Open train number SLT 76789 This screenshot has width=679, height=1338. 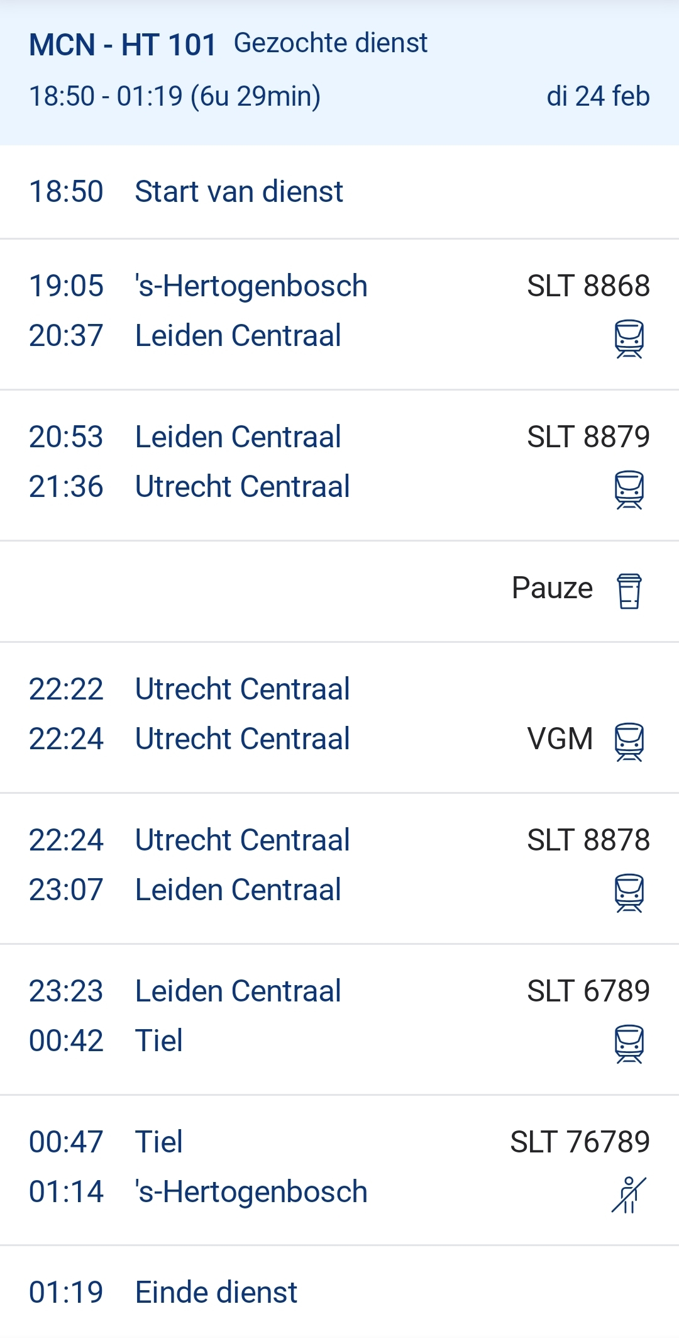tap(580, 1142)
